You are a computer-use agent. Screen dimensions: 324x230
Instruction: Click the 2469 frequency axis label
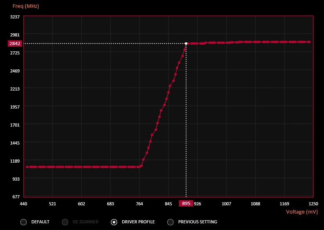15,71
